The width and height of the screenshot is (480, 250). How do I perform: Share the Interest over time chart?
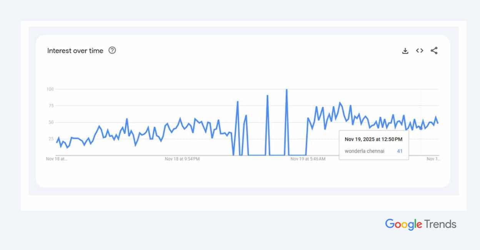coord(434,51)
